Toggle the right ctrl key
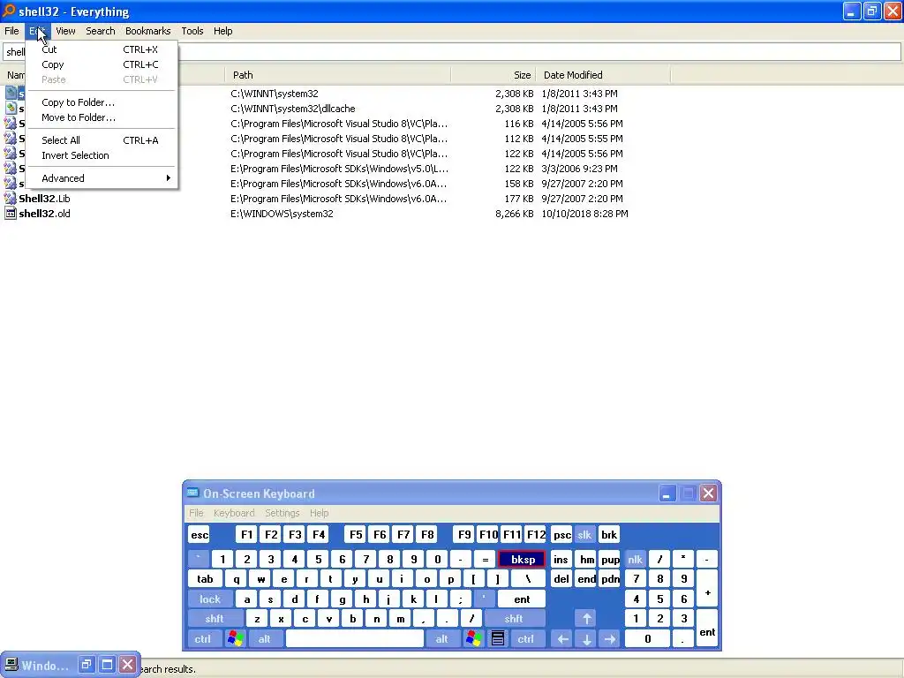This screenshot has height=678, width=904. [526, 639]
